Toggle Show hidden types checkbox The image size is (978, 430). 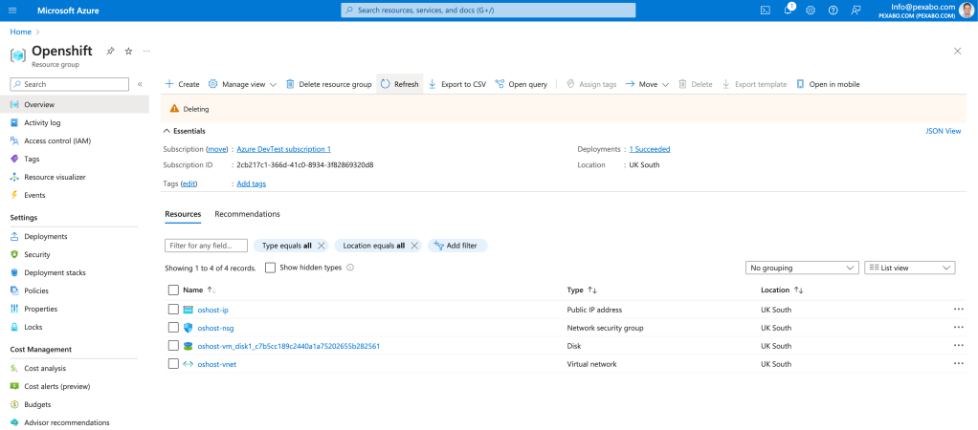point(270,268)
